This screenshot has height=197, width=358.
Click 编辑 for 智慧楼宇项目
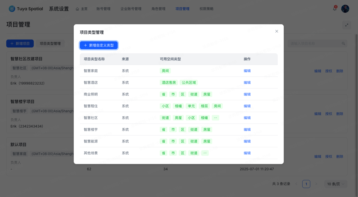(x=318, y=114)
